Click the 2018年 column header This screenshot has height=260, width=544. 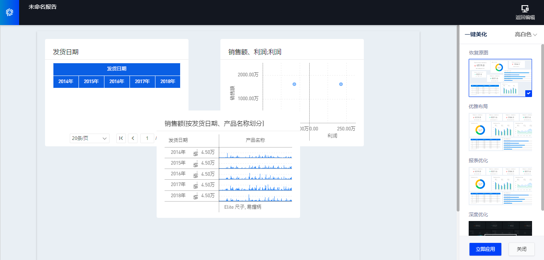click(167, 81)
